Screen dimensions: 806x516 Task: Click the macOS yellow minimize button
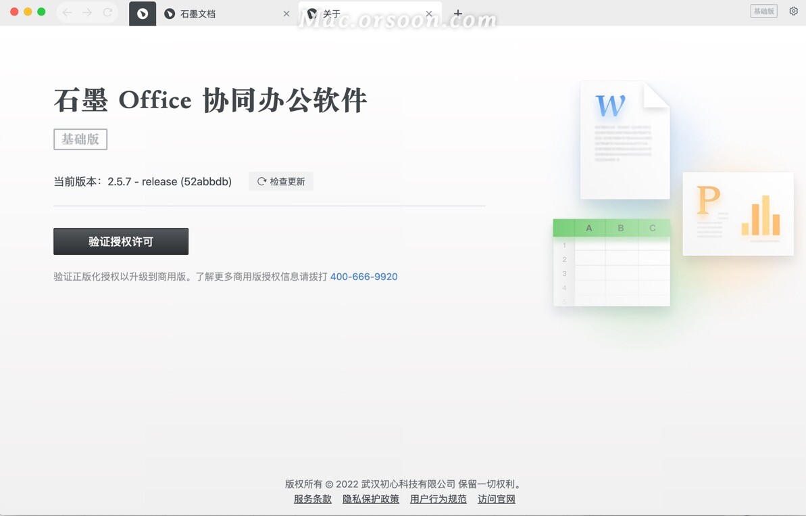coord(28,11)
